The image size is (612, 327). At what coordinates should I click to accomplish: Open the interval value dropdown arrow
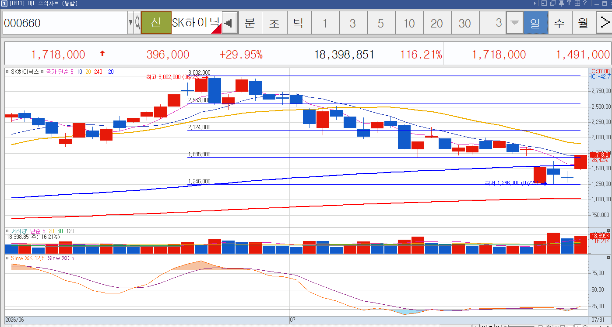514,23
